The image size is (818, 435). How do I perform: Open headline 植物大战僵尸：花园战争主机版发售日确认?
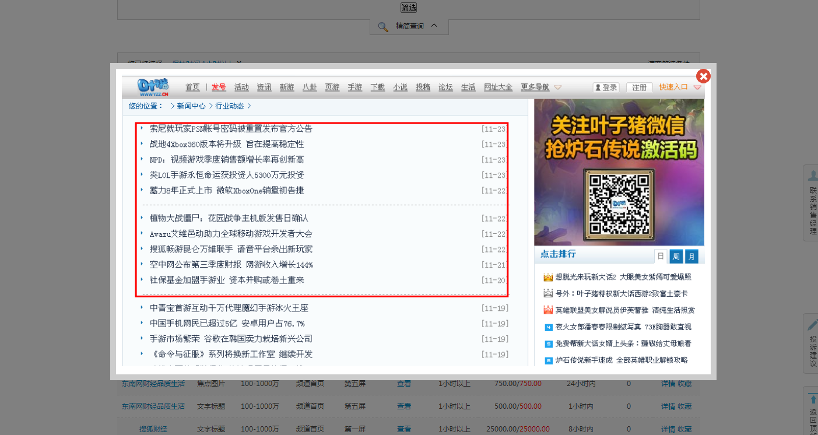click(x=229, y=218)
